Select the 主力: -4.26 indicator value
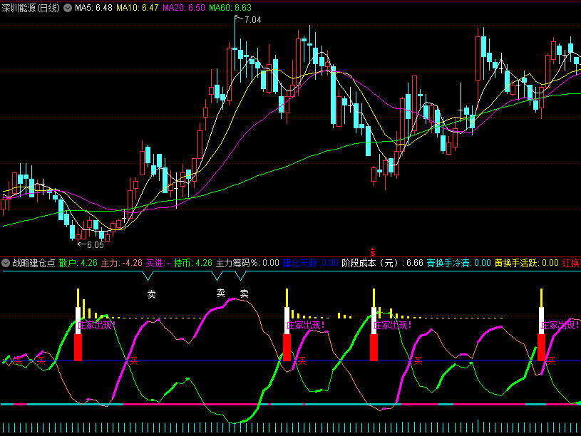581x436 pixels. (121, 263)
